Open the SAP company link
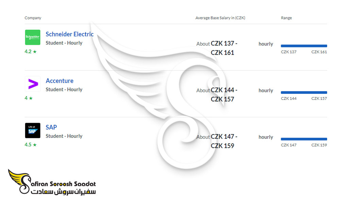This screenshot has width=340, height=204. [x=51, y=128]
